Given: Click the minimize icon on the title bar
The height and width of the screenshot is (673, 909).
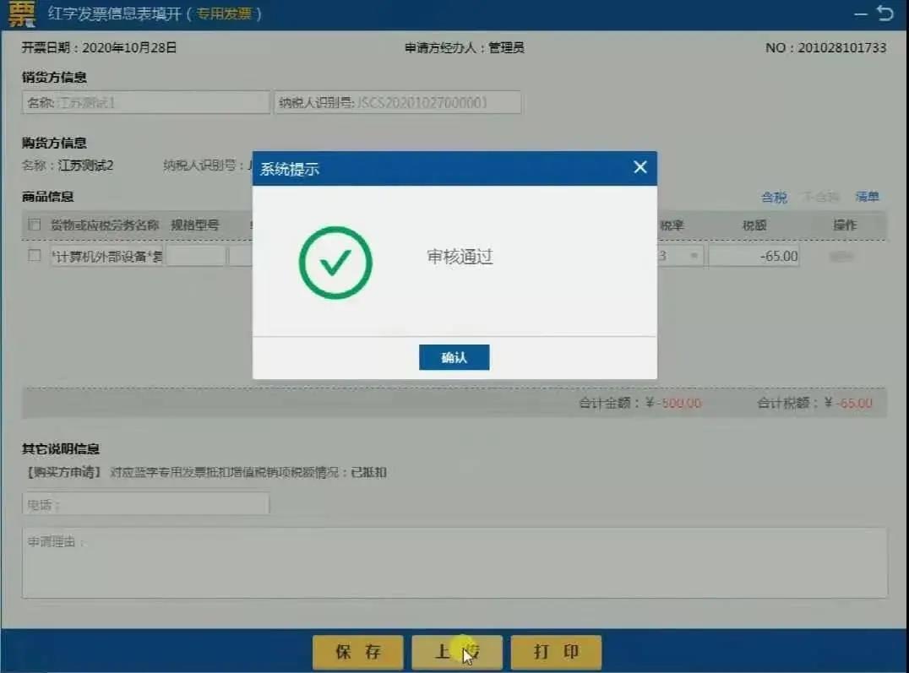Looking at the screenshot, I should [858, 14].
